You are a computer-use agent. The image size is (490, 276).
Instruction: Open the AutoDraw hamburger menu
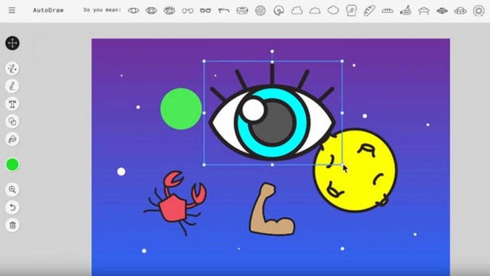tap(12, 10)
